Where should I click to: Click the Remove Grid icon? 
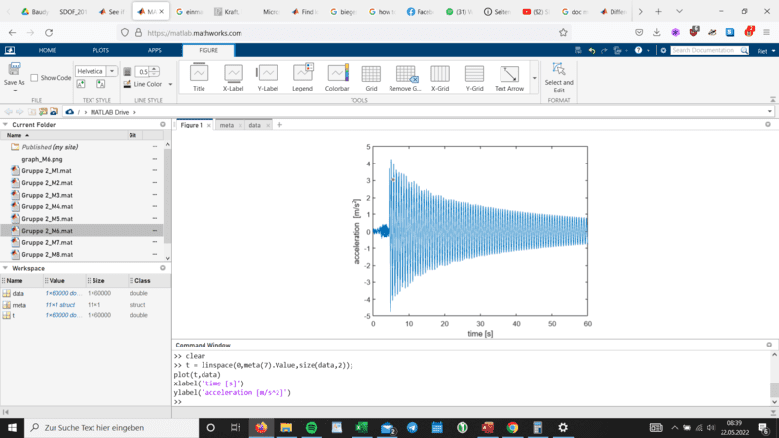[405, 76]
